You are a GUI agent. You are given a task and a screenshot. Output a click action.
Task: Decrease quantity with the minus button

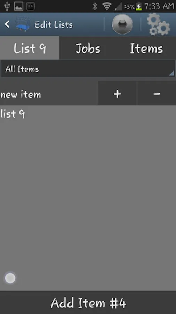tap(157, 94)
